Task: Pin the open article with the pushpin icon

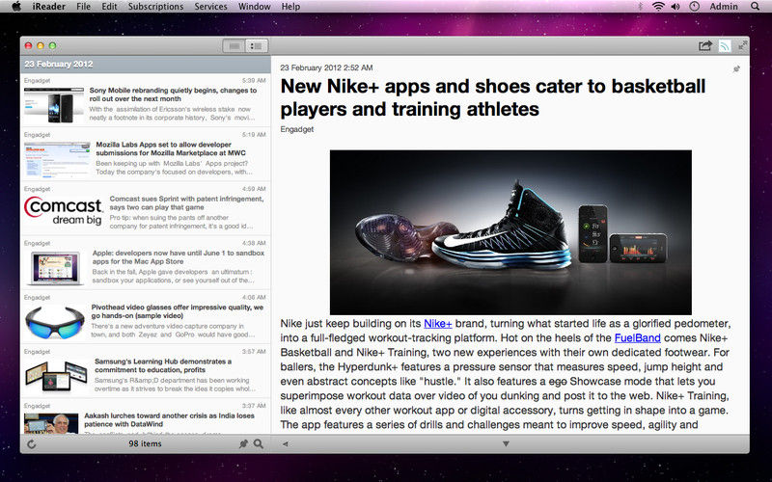Action: coord(736,68)
